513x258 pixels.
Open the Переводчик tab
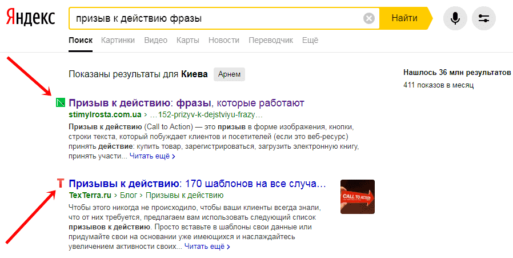270,40
